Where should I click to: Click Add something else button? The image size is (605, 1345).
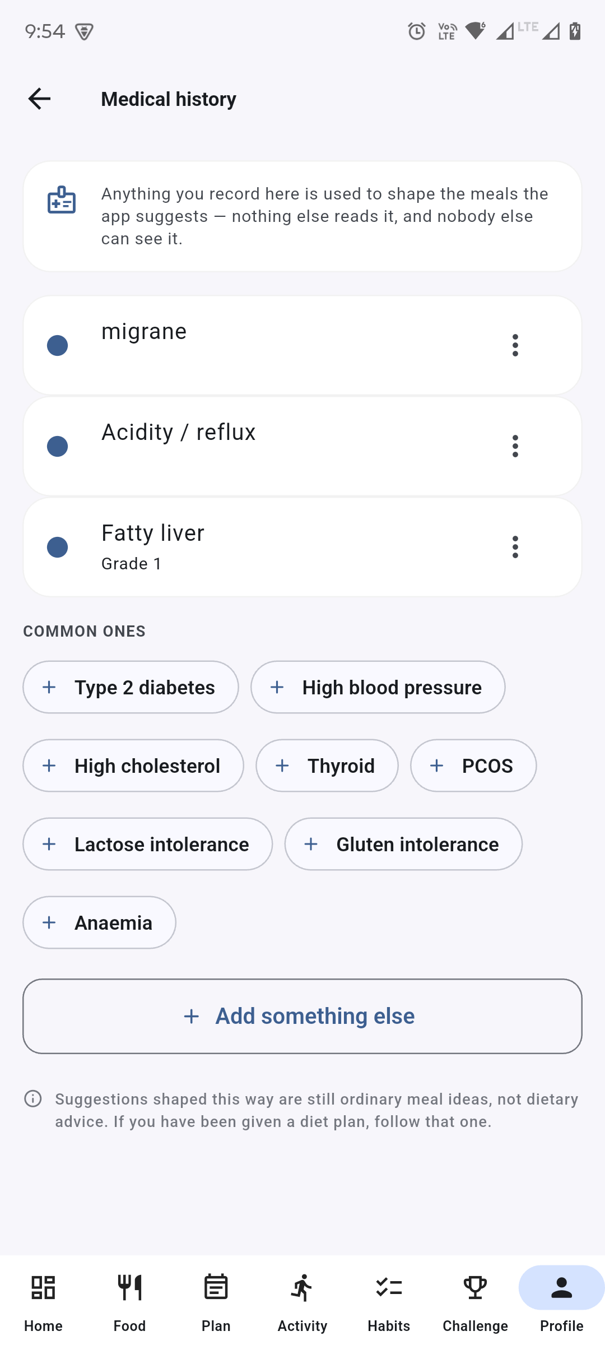pos(302,1016)
